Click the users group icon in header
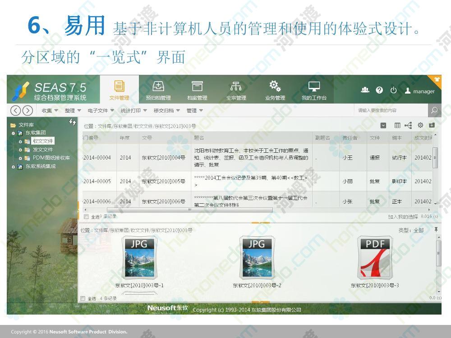This screenshot has height=338, width=451. (x=365, y=90)
